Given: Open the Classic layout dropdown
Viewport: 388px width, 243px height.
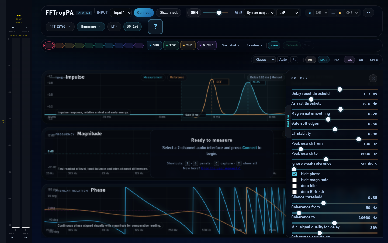Looking at the screenshot, I should [264, 60].
